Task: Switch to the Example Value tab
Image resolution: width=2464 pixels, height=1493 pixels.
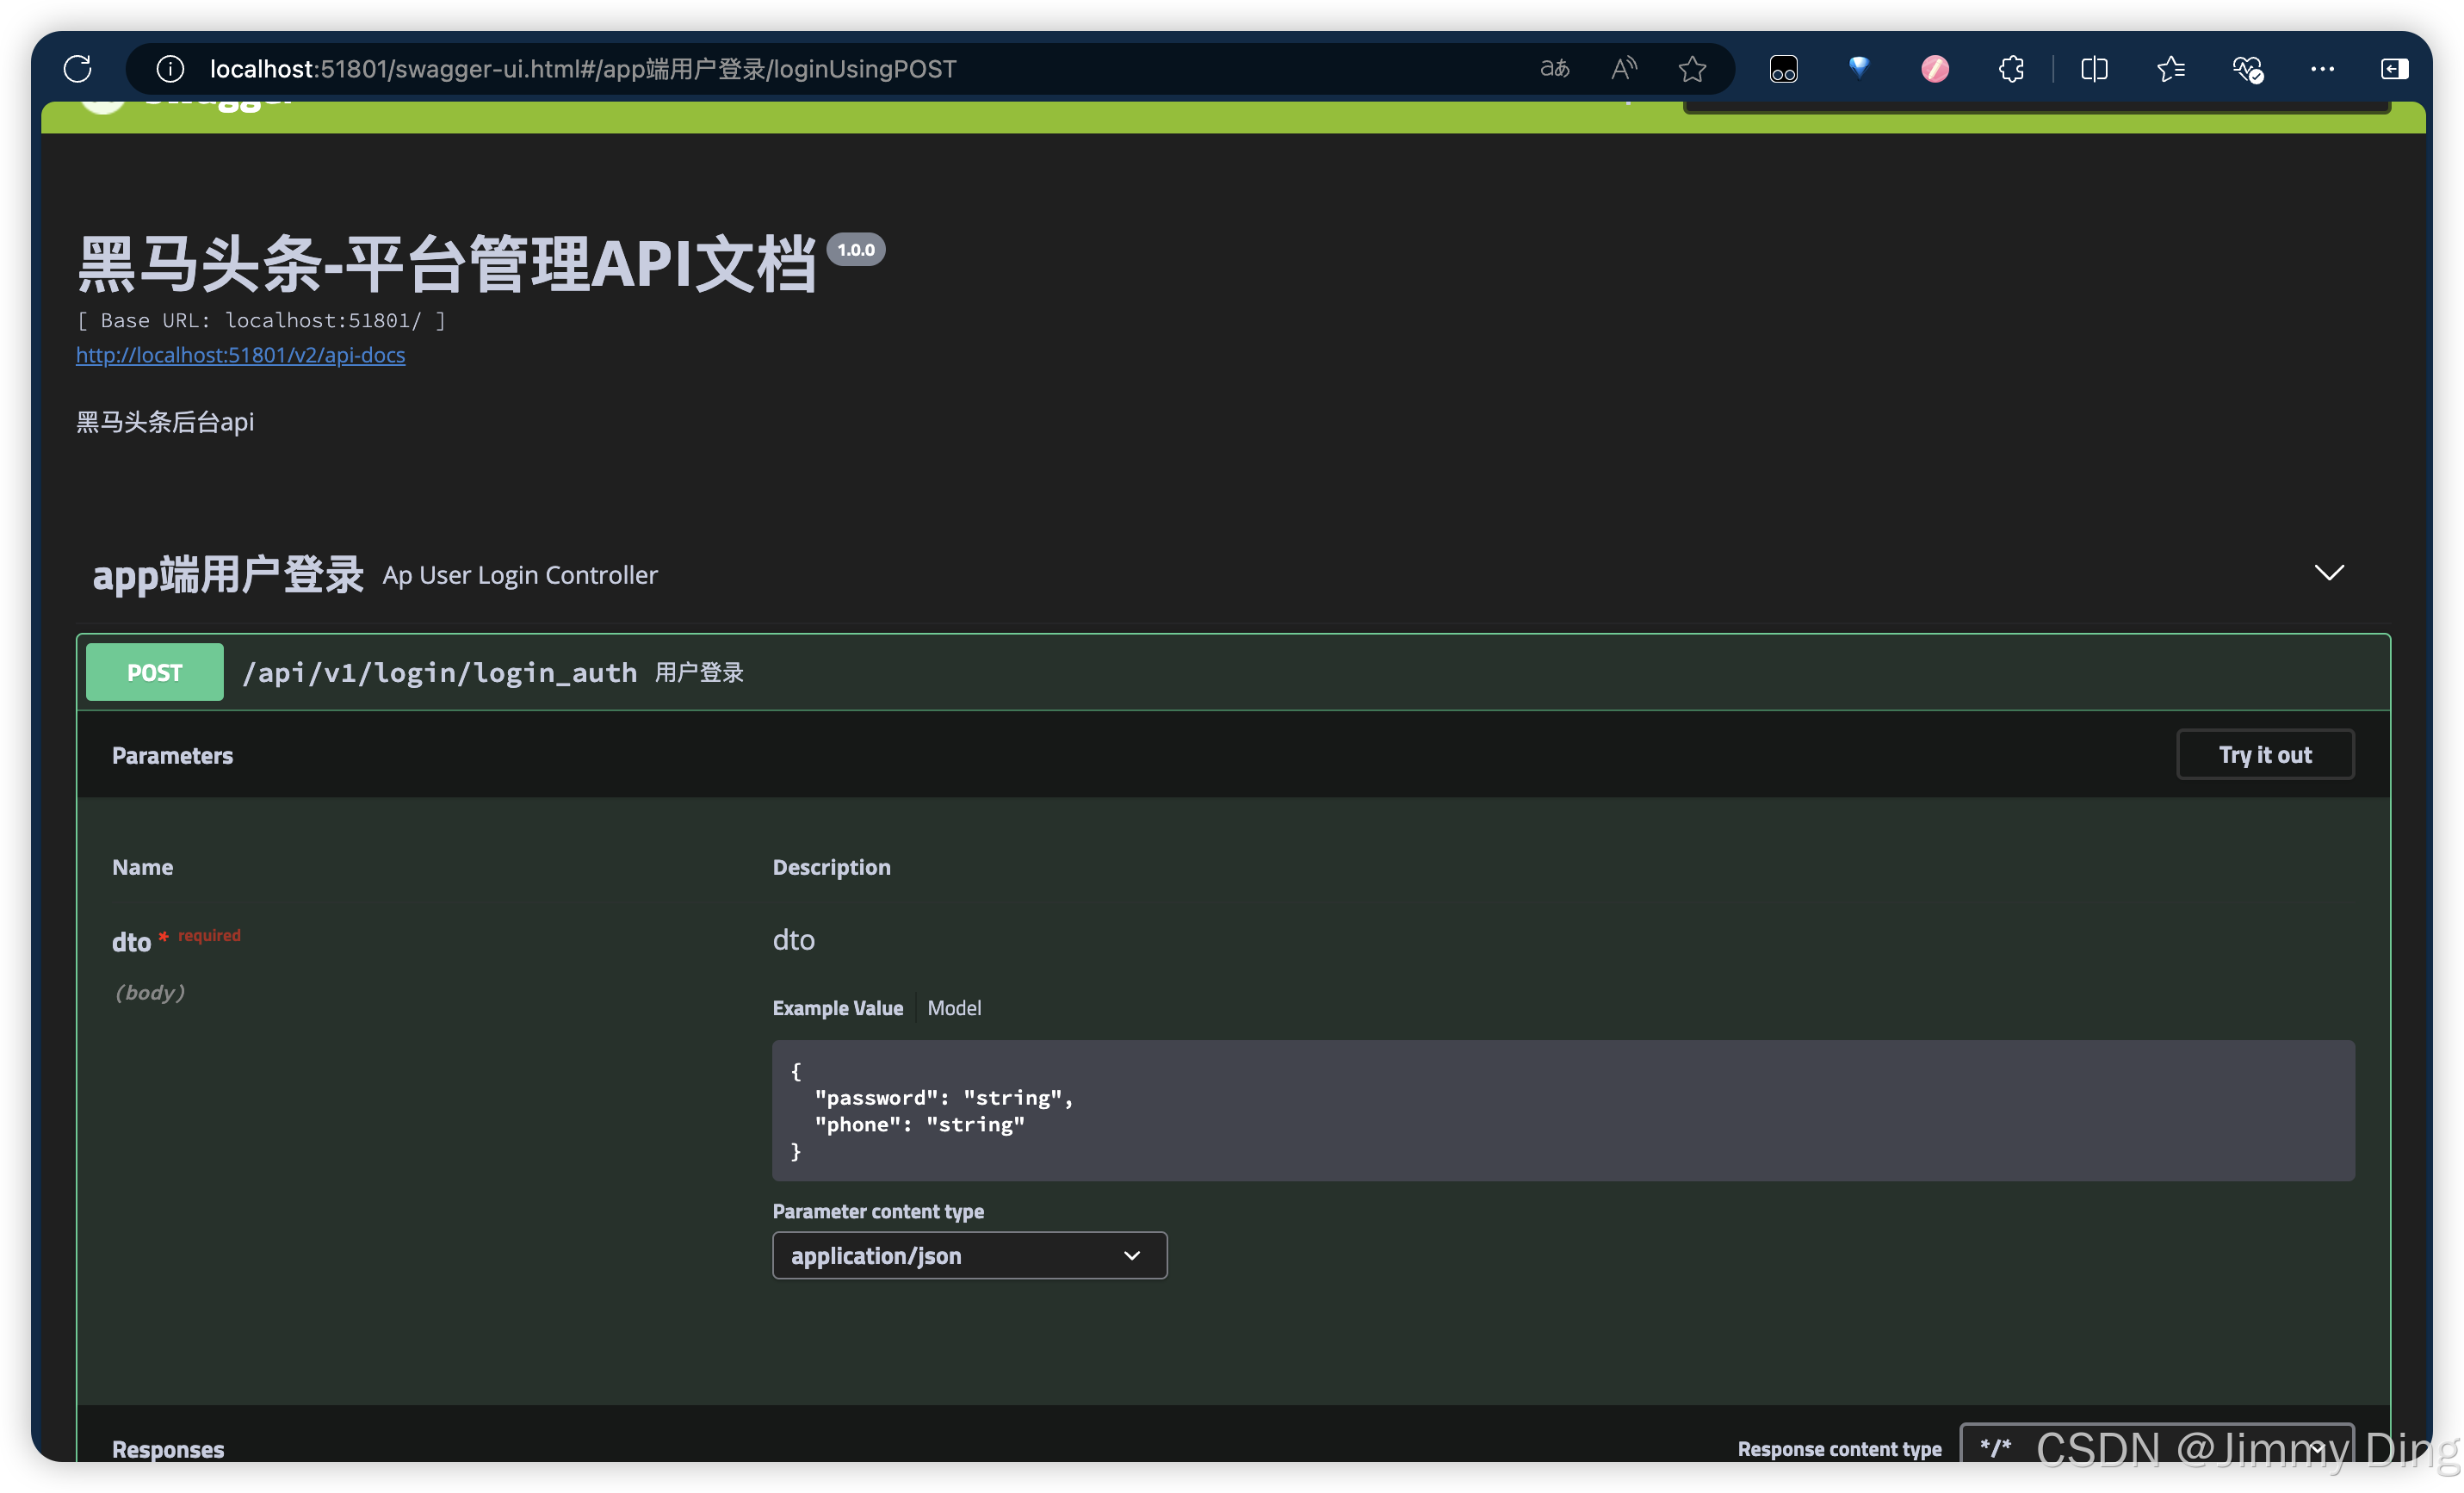Action: (838, 1008)
